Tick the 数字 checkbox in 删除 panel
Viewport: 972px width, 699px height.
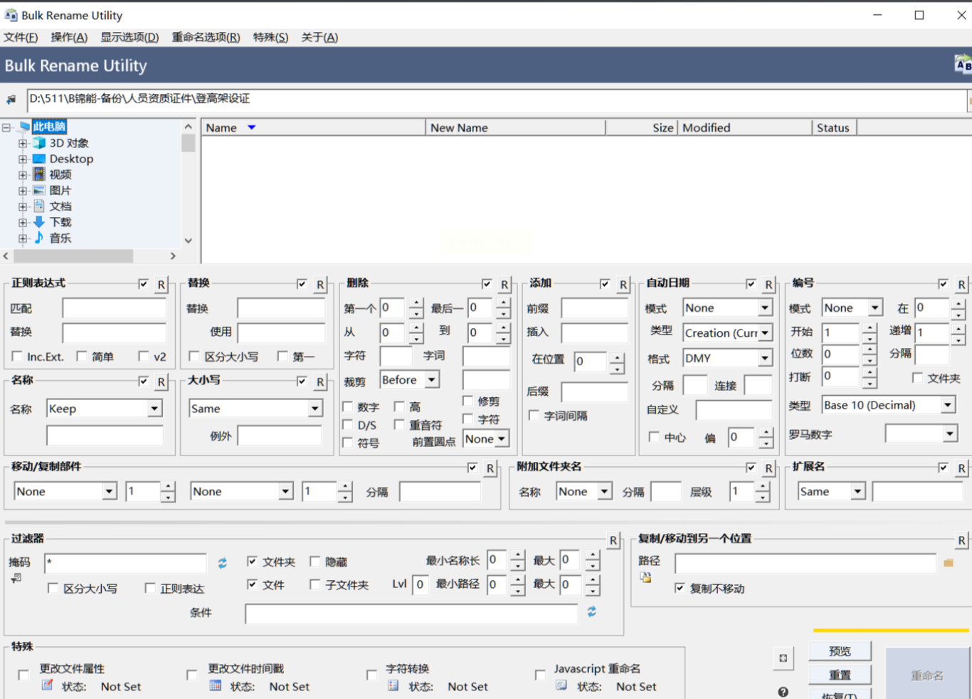[x=348, y=407]
